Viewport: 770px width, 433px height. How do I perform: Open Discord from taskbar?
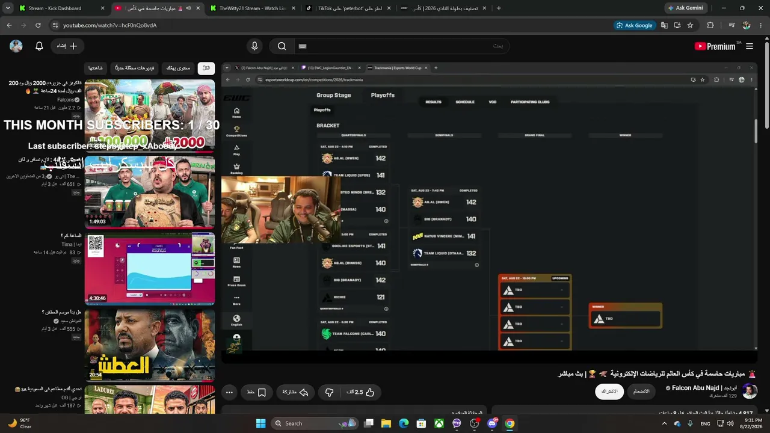[492, 423]
